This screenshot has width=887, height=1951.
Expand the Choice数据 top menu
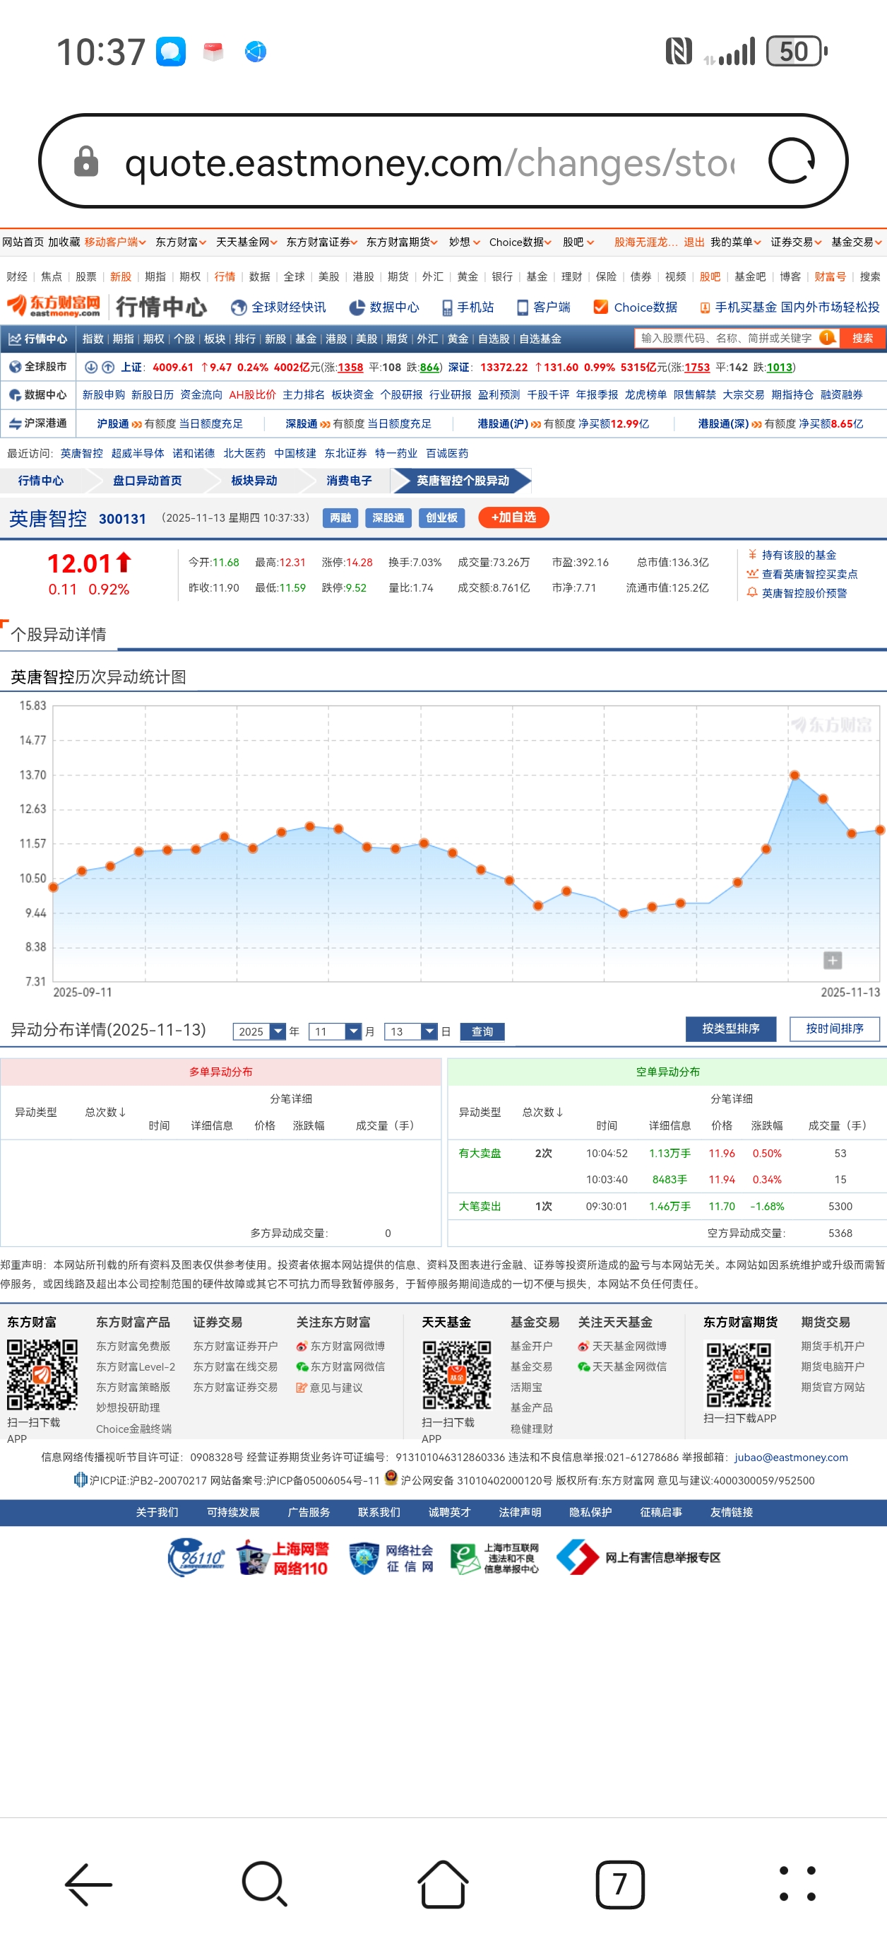point(520,242)
